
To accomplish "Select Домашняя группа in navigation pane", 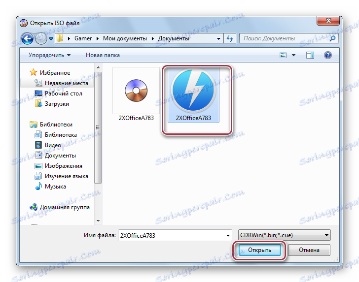I will coord(60,207).
